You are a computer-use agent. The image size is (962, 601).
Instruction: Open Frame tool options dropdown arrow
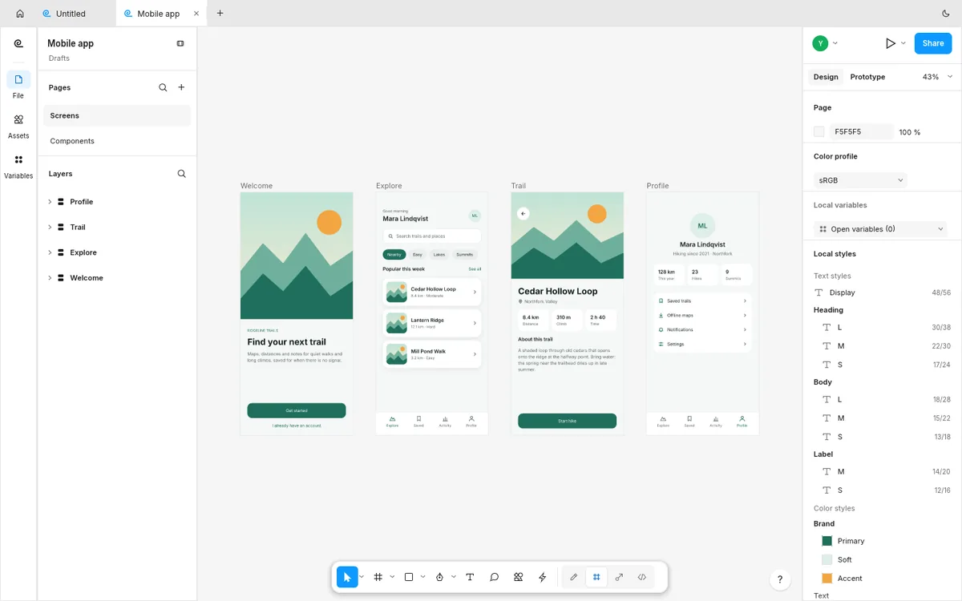click(x=392, y=577)
